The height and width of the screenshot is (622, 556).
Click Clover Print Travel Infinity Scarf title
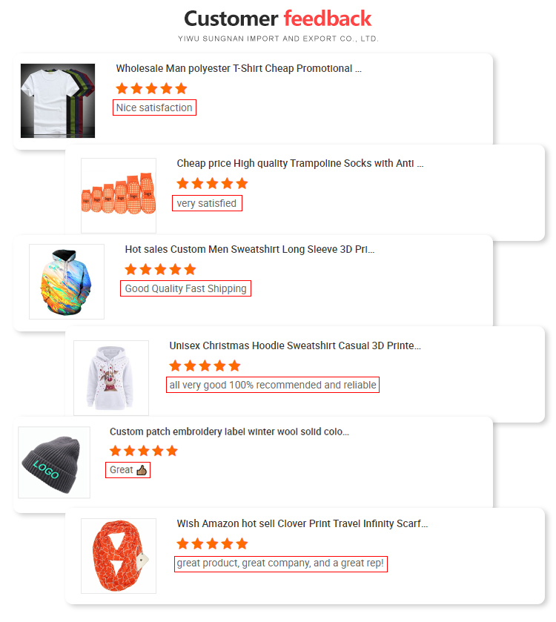click(302, 523)
